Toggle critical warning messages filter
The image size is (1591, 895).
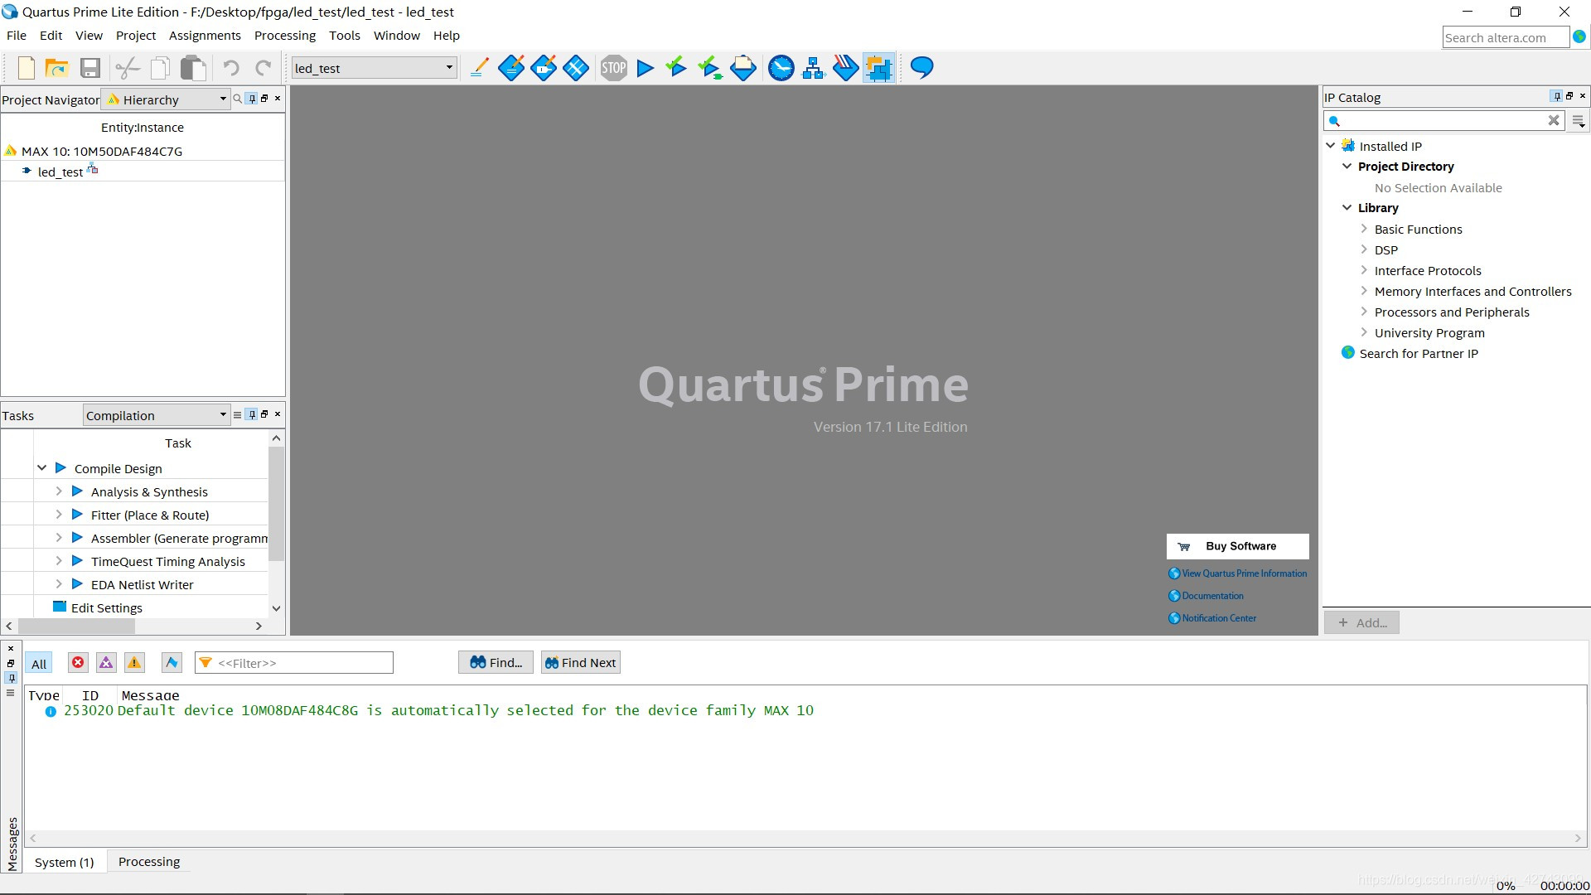(106, 663)
